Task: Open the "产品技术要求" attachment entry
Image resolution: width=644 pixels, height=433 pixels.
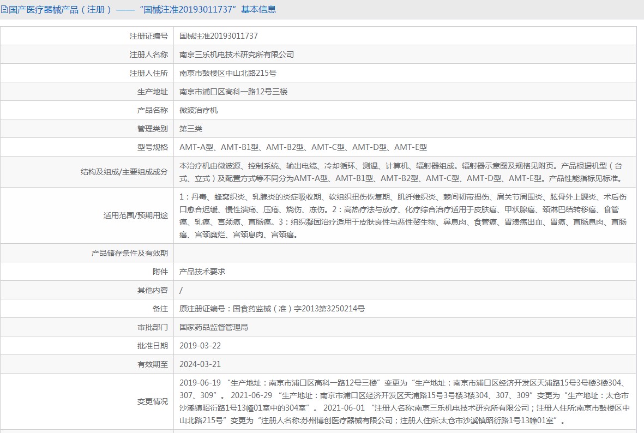Action: 202,272
